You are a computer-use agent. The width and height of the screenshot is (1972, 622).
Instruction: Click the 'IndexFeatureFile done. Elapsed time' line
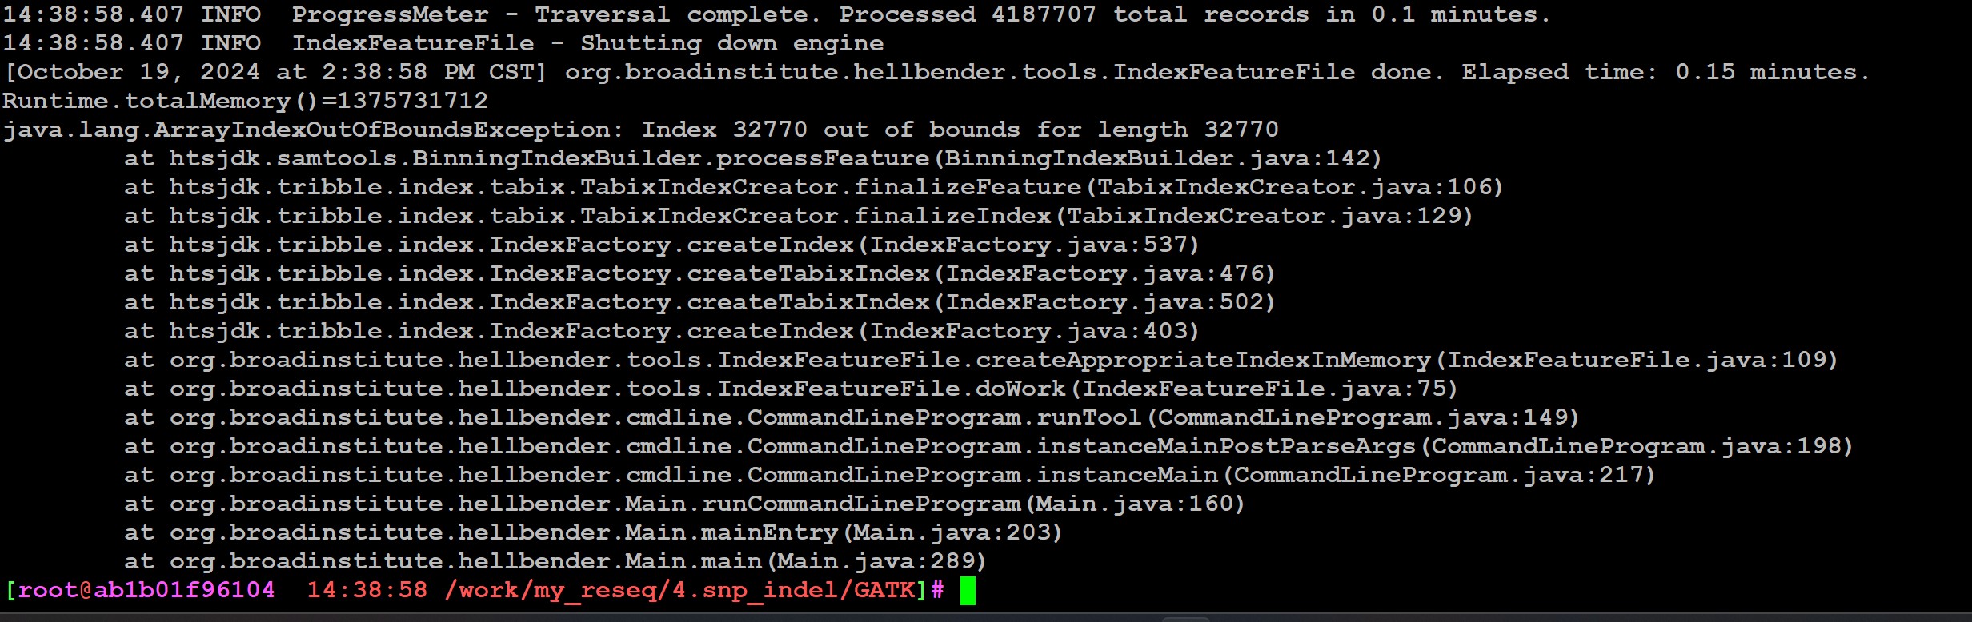[936, 72]
